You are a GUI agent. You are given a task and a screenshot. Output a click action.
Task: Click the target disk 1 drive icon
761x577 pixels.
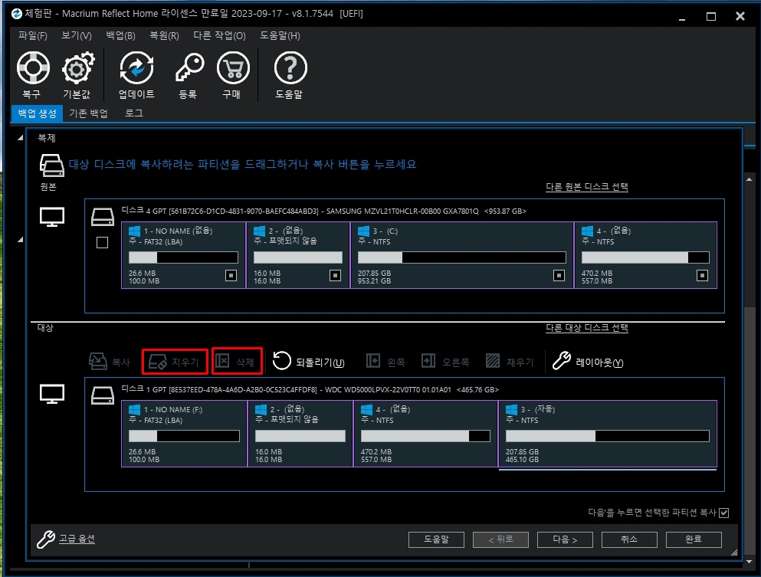[103, 395]
